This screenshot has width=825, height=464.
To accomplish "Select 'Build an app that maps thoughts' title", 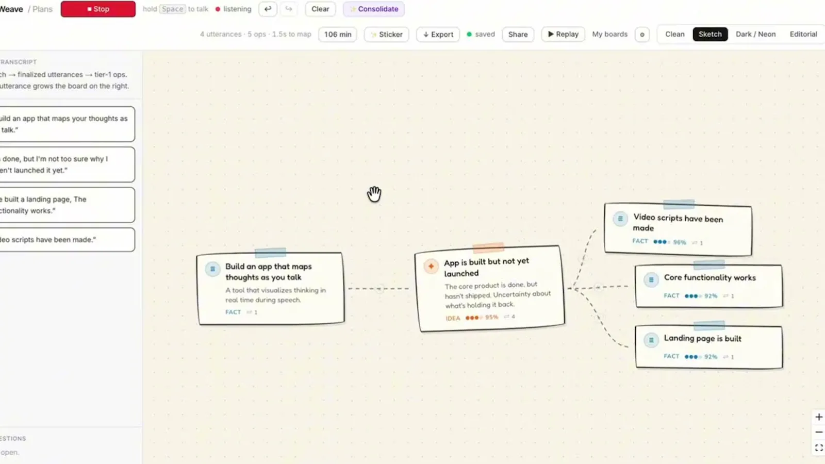I will (269, 272).
